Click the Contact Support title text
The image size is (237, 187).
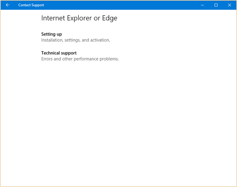[x=31, y=5]
